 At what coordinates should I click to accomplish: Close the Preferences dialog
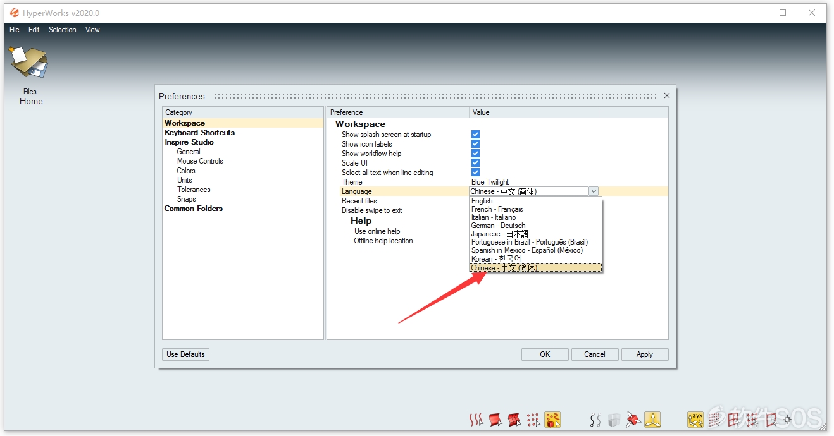667,96
